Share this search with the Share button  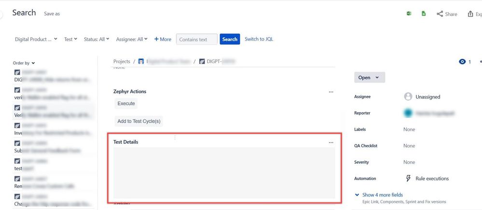pos(447,14)
